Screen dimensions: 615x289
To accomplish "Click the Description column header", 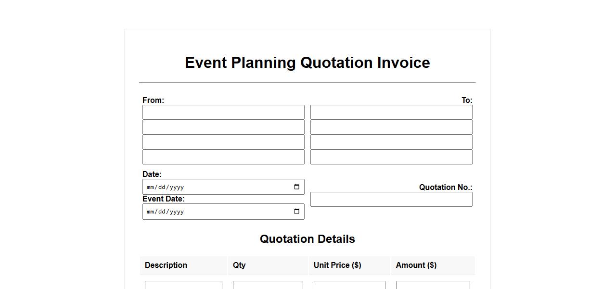I will point(166,265).
